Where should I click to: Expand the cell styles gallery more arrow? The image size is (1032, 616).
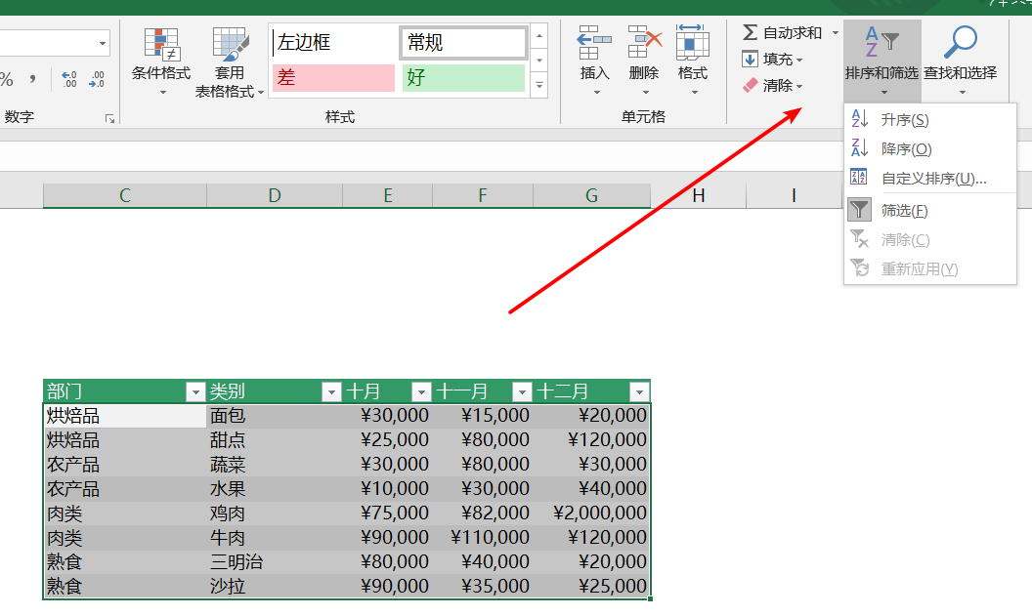(x=539, y=86)
